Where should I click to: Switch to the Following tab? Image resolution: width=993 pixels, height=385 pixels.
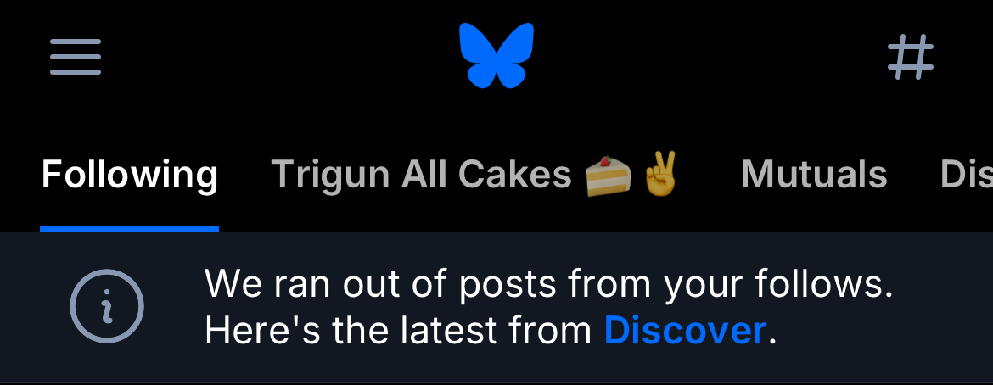click(130, 174)
